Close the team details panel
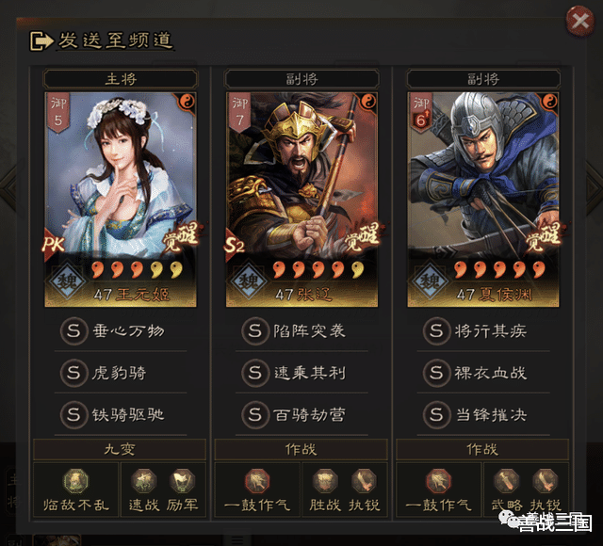Screen dimensions: 603x546 [580, 21]
